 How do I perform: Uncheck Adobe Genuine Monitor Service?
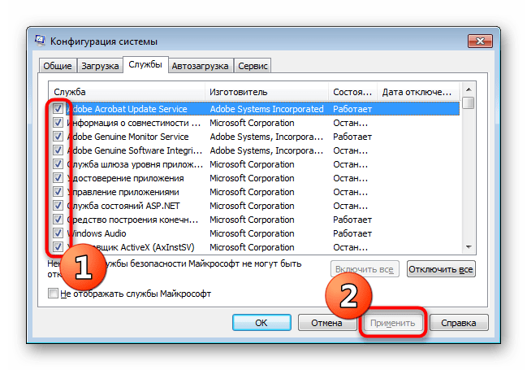click(58, 137)
